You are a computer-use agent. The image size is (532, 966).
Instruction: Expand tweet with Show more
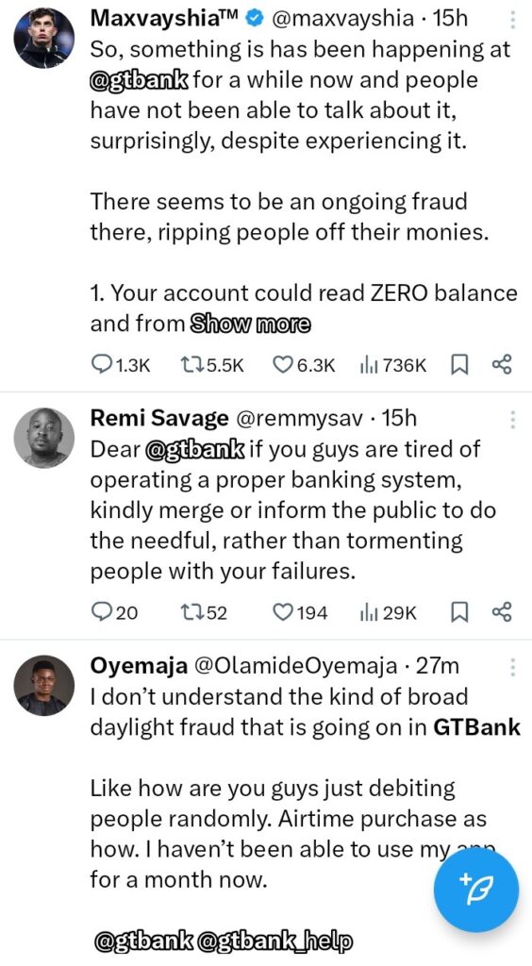250,323
